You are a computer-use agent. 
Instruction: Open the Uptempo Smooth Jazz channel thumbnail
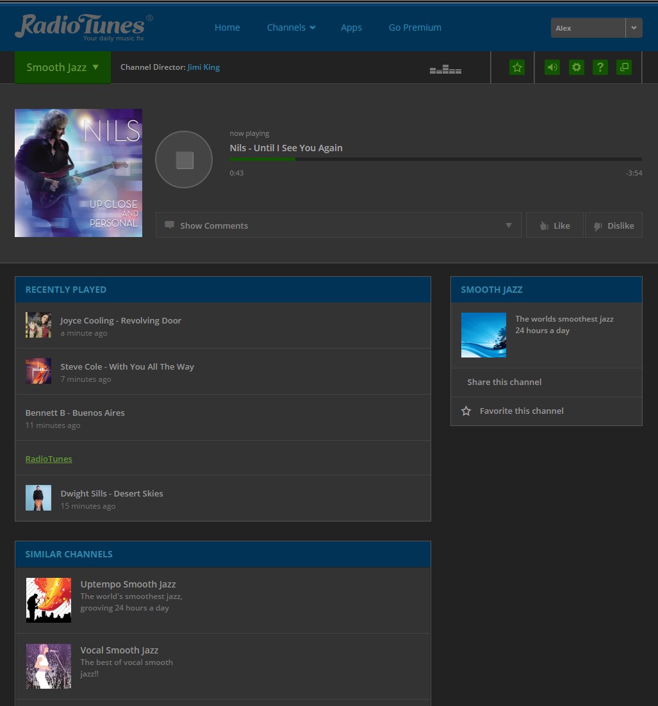click(49, 600)
